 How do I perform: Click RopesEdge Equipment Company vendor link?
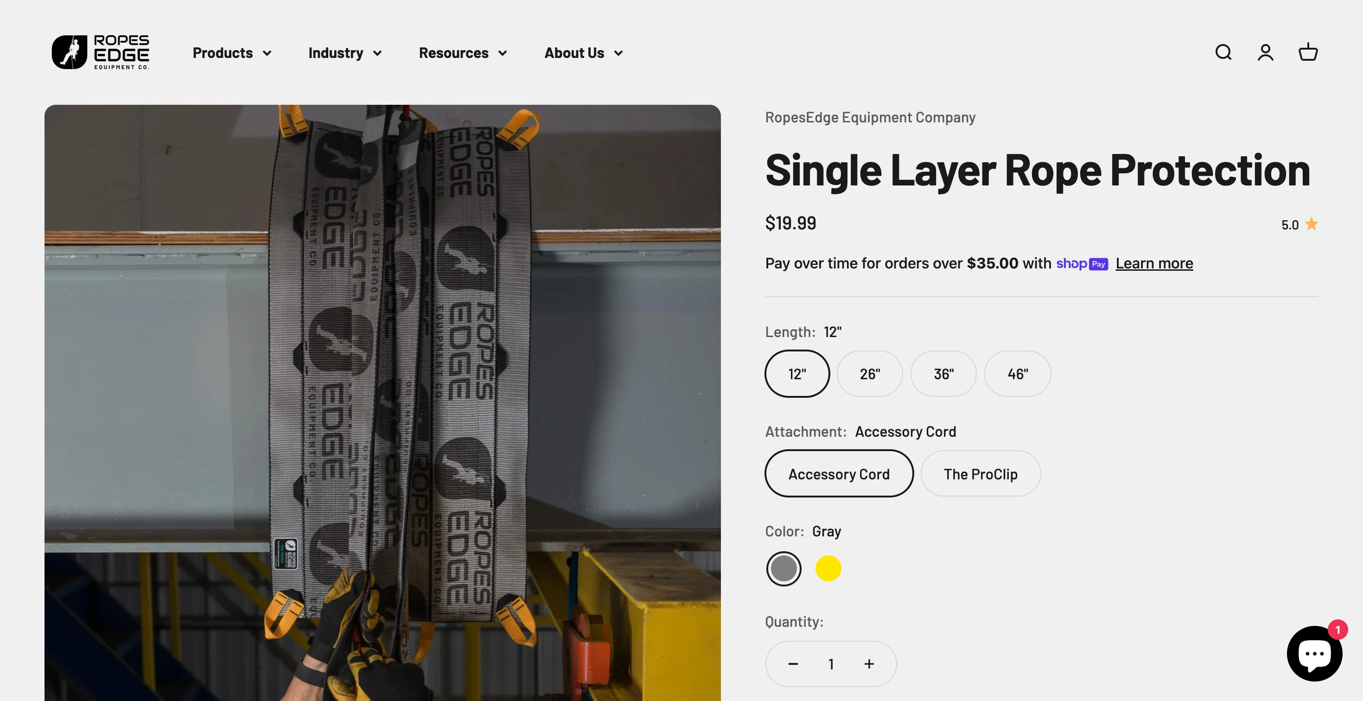tap(870, 117)
